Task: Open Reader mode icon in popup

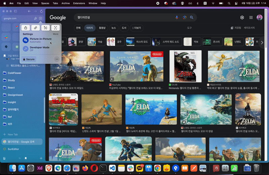Action: pyautogui.click(x=55, y=28)
